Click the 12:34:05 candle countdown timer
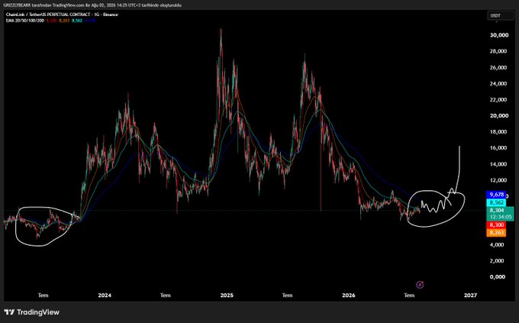The height and width of the screenshot is (323, 519). 500,218
